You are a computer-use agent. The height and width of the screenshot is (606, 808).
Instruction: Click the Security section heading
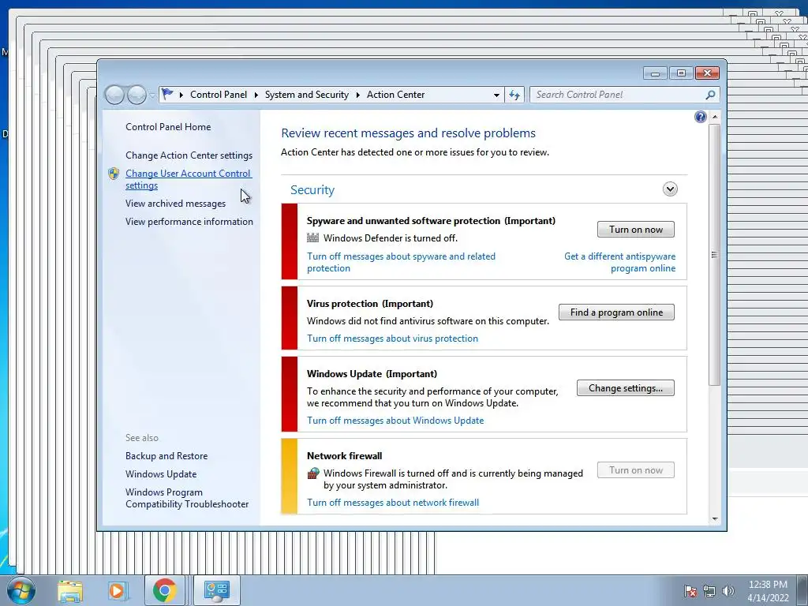312,189
